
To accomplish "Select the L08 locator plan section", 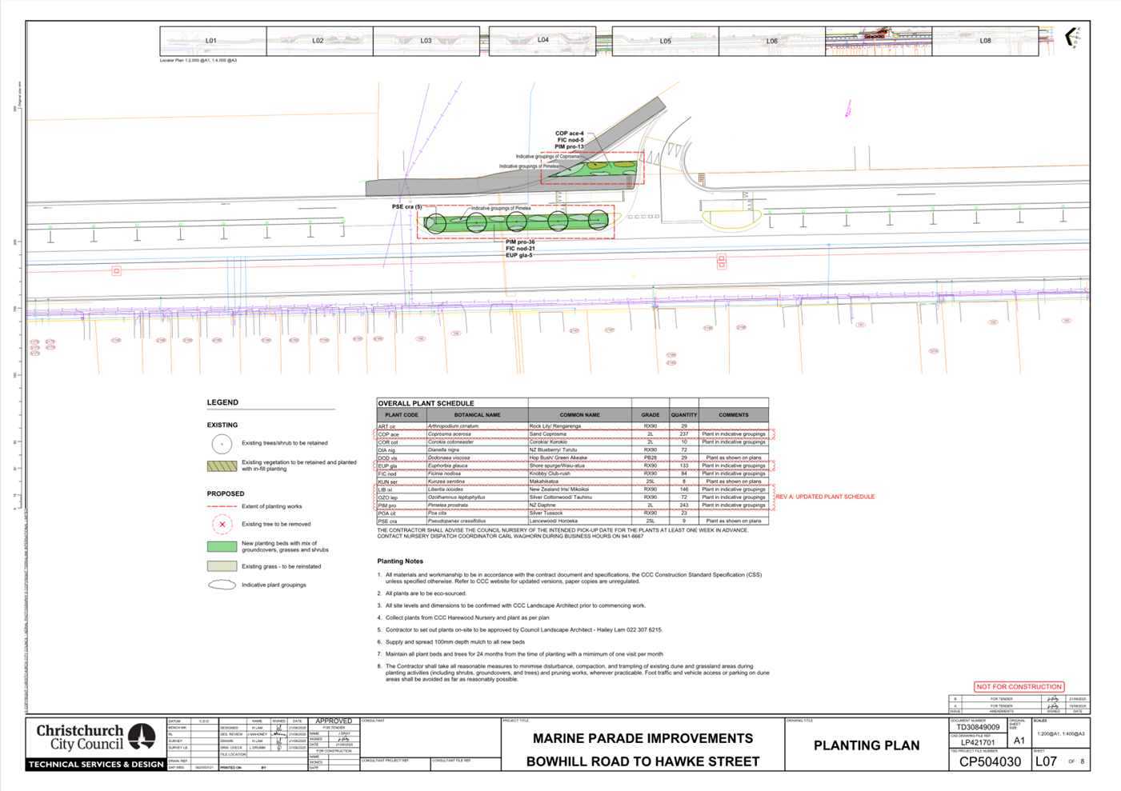I will [985, 41].
